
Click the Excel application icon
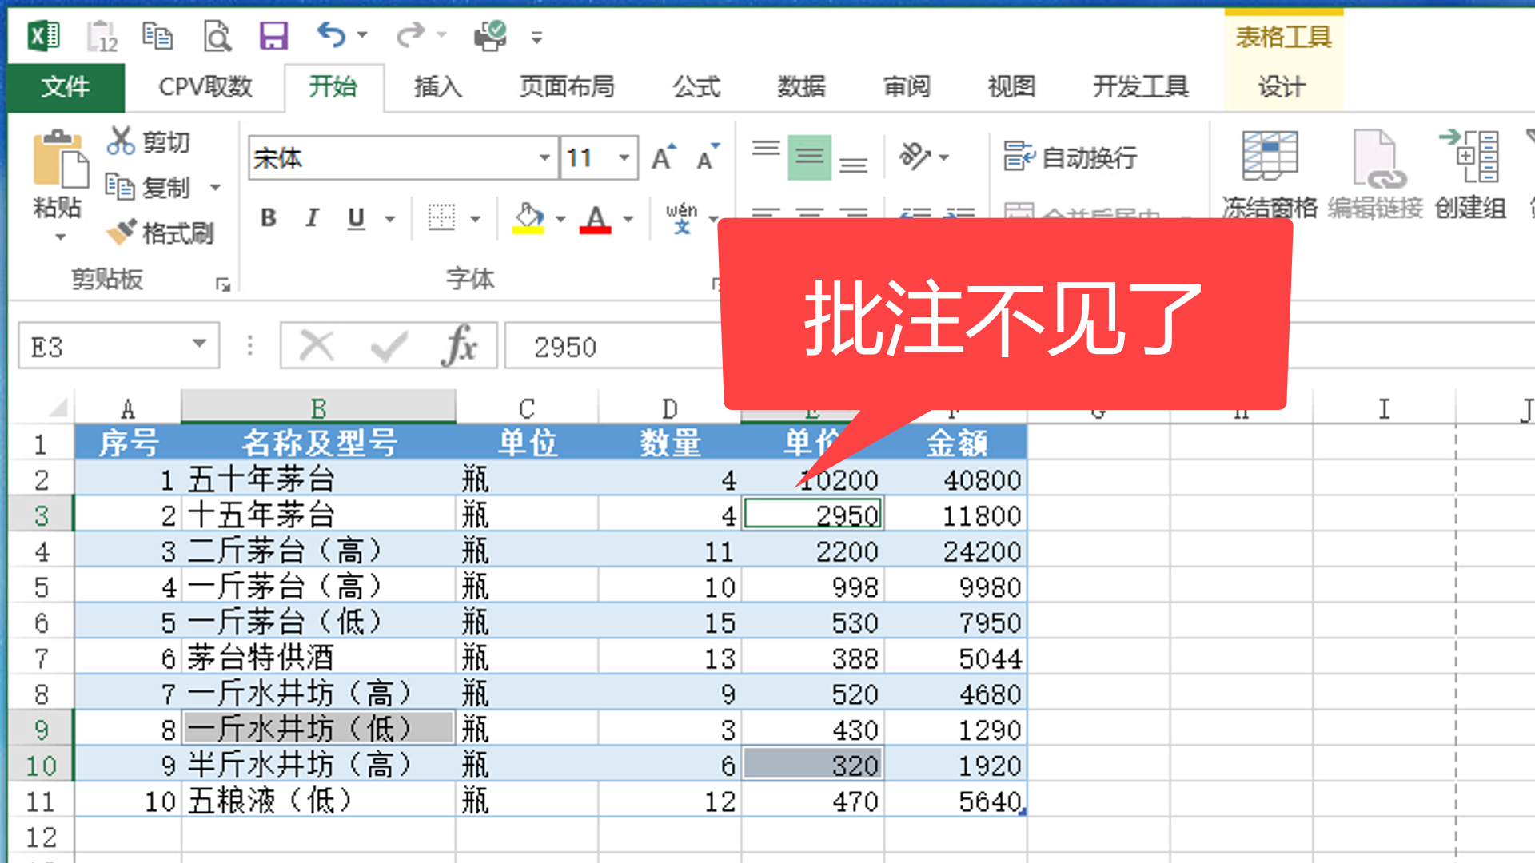44,36
